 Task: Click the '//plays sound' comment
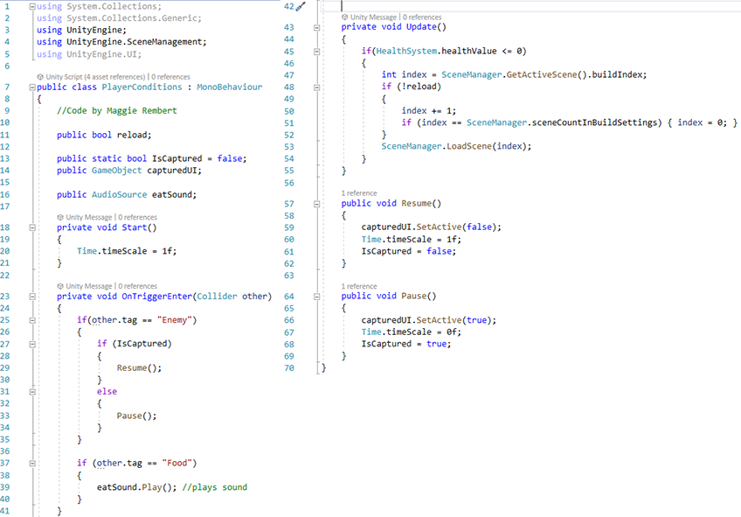[x=215, y=487]
